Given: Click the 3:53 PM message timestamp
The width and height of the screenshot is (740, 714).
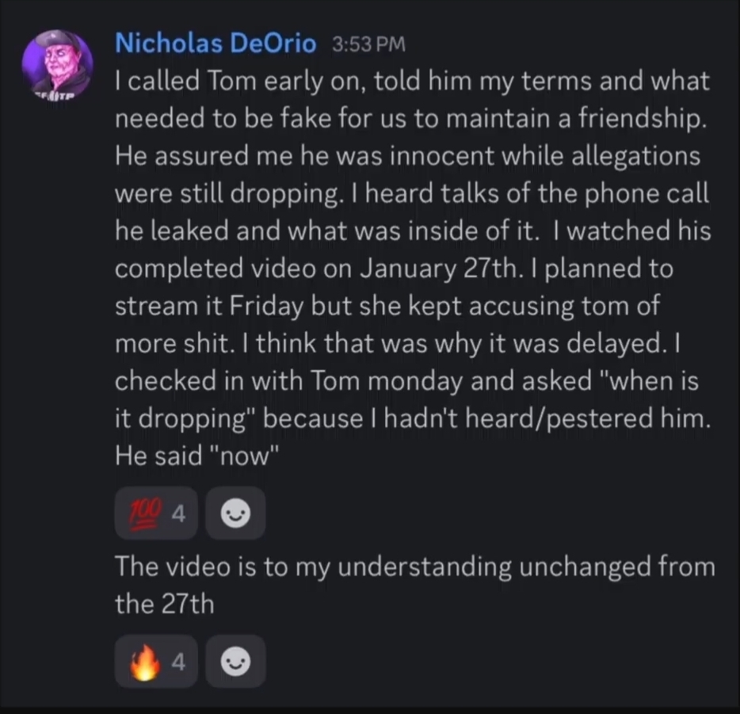Looking at the screenshot, I should [x=368, y=44].
